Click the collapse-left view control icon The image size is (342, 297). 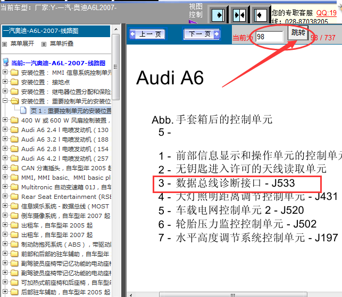pyautogui.click(x=261, y=15)
